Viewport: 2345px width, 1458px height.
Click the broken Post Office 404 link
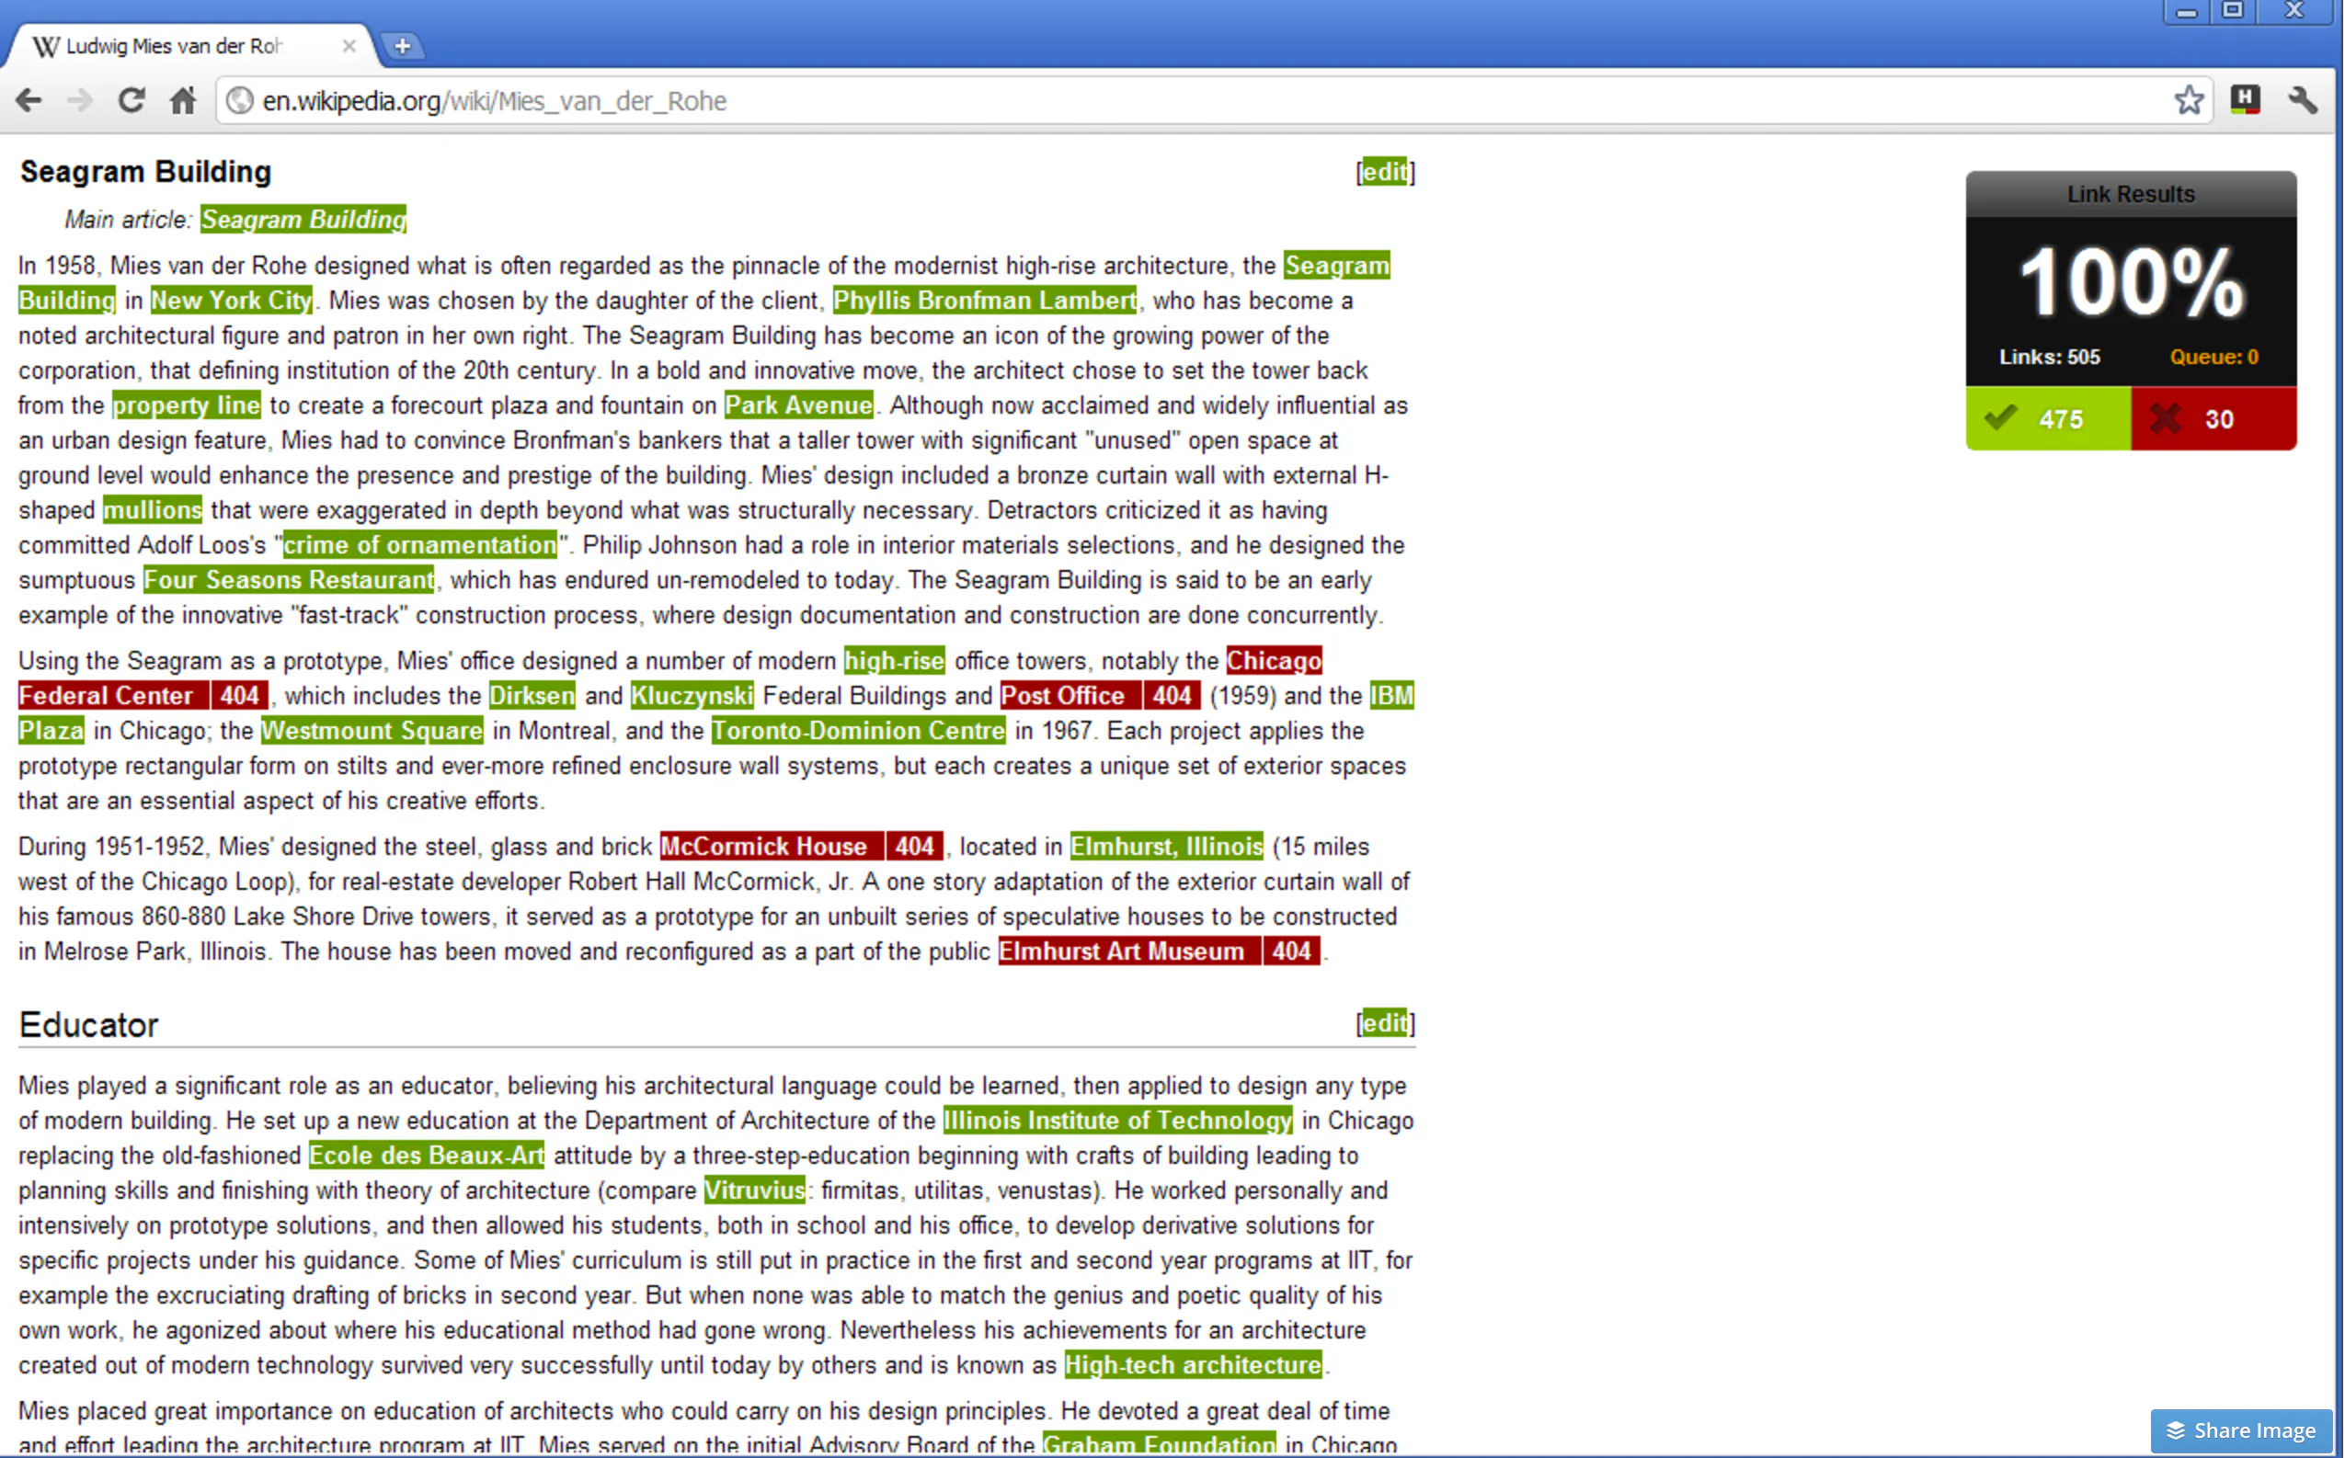[x=1101, y=695]
